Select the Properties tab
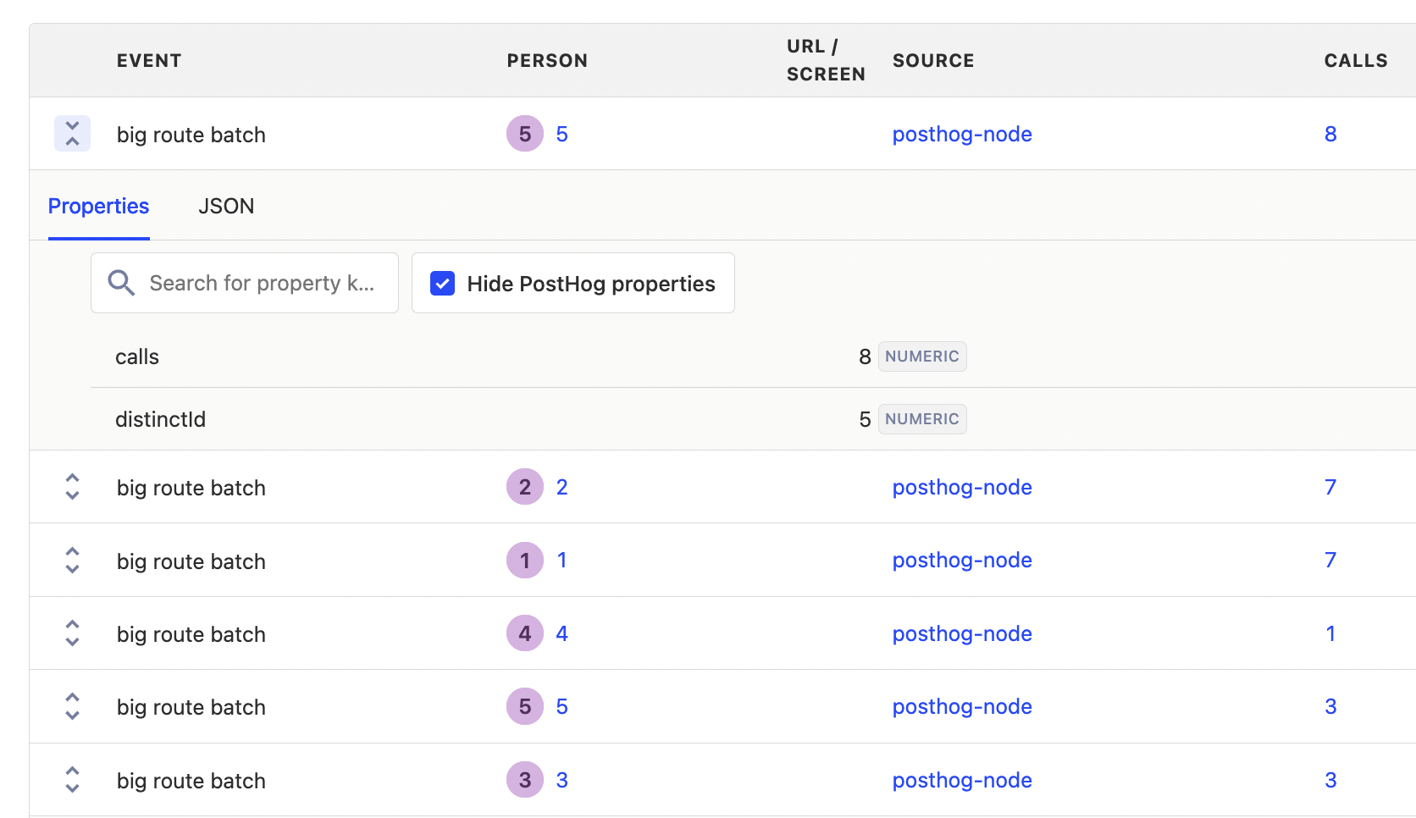1416x818 pixels. 98,207
